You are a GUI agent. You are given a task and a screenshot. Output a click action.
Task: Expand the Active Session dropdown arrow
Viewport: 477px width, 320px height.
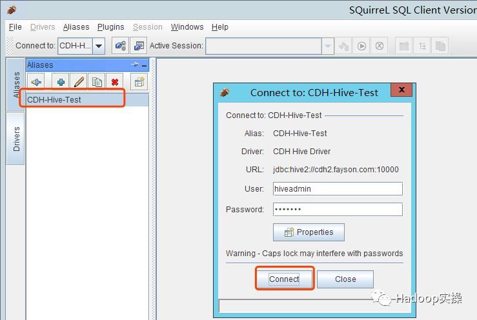pyautogui.click(x=328, y=46)
